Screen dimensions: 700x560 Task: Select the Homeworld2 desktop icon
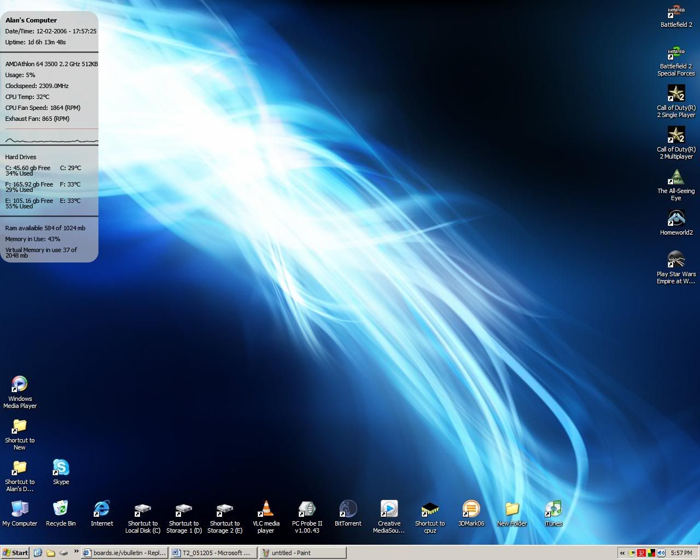[x=676, y=218]
